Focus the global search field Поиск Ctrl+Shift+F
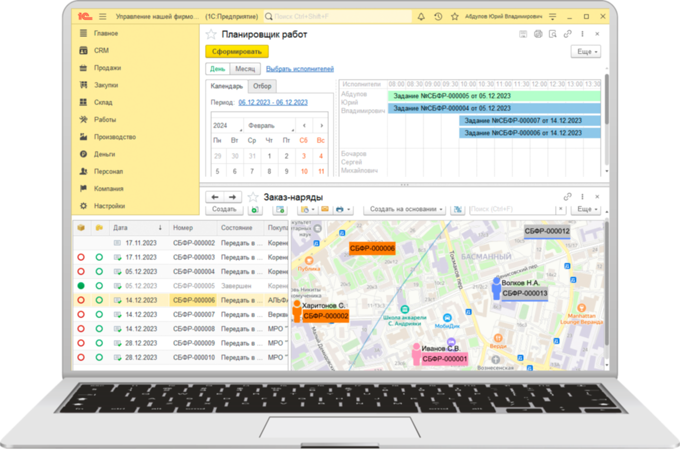Screen dimensions: 680x453 (338, 16)
